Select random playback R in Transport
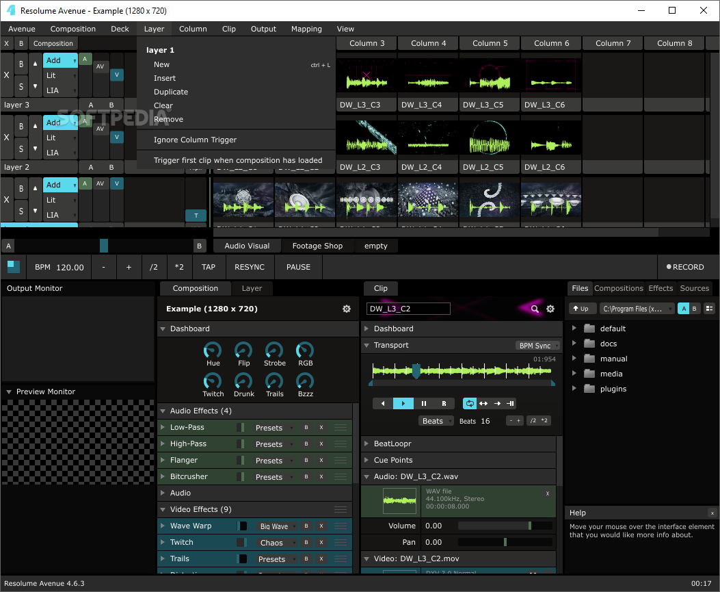The image size is (720, 592). (444, 404)
